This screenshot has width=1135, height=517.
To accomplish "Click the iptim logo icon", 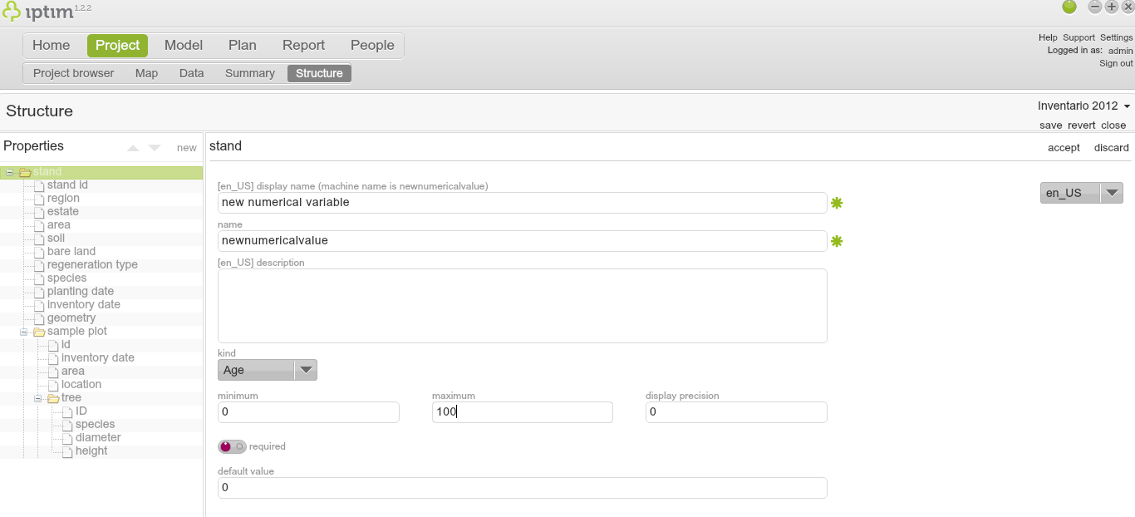I will pyautogui.click(x=12, y=11).
